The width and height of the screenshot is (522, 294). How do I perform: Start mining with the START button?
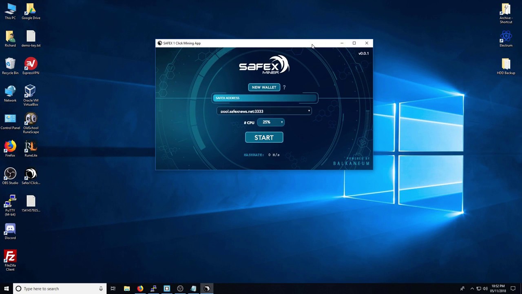(264, 138)
